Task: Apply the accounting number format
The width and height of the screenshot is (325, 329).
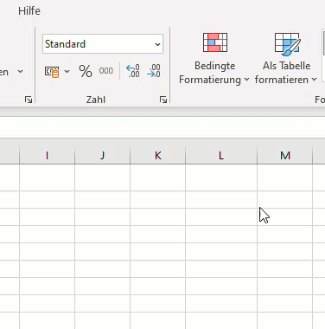Action: click(52, 71)
